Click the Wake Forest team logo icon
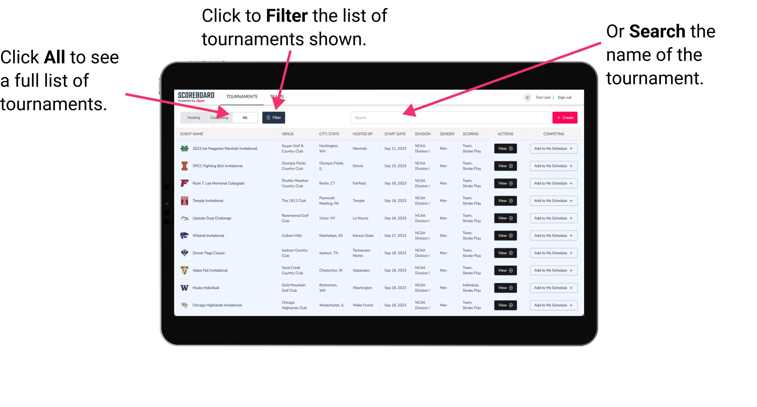 (x=184, y=305)
